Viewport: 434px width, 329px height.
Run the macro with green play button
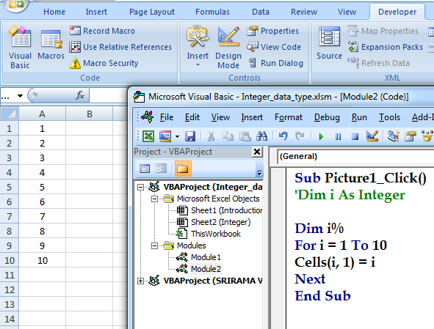point(321,136)
